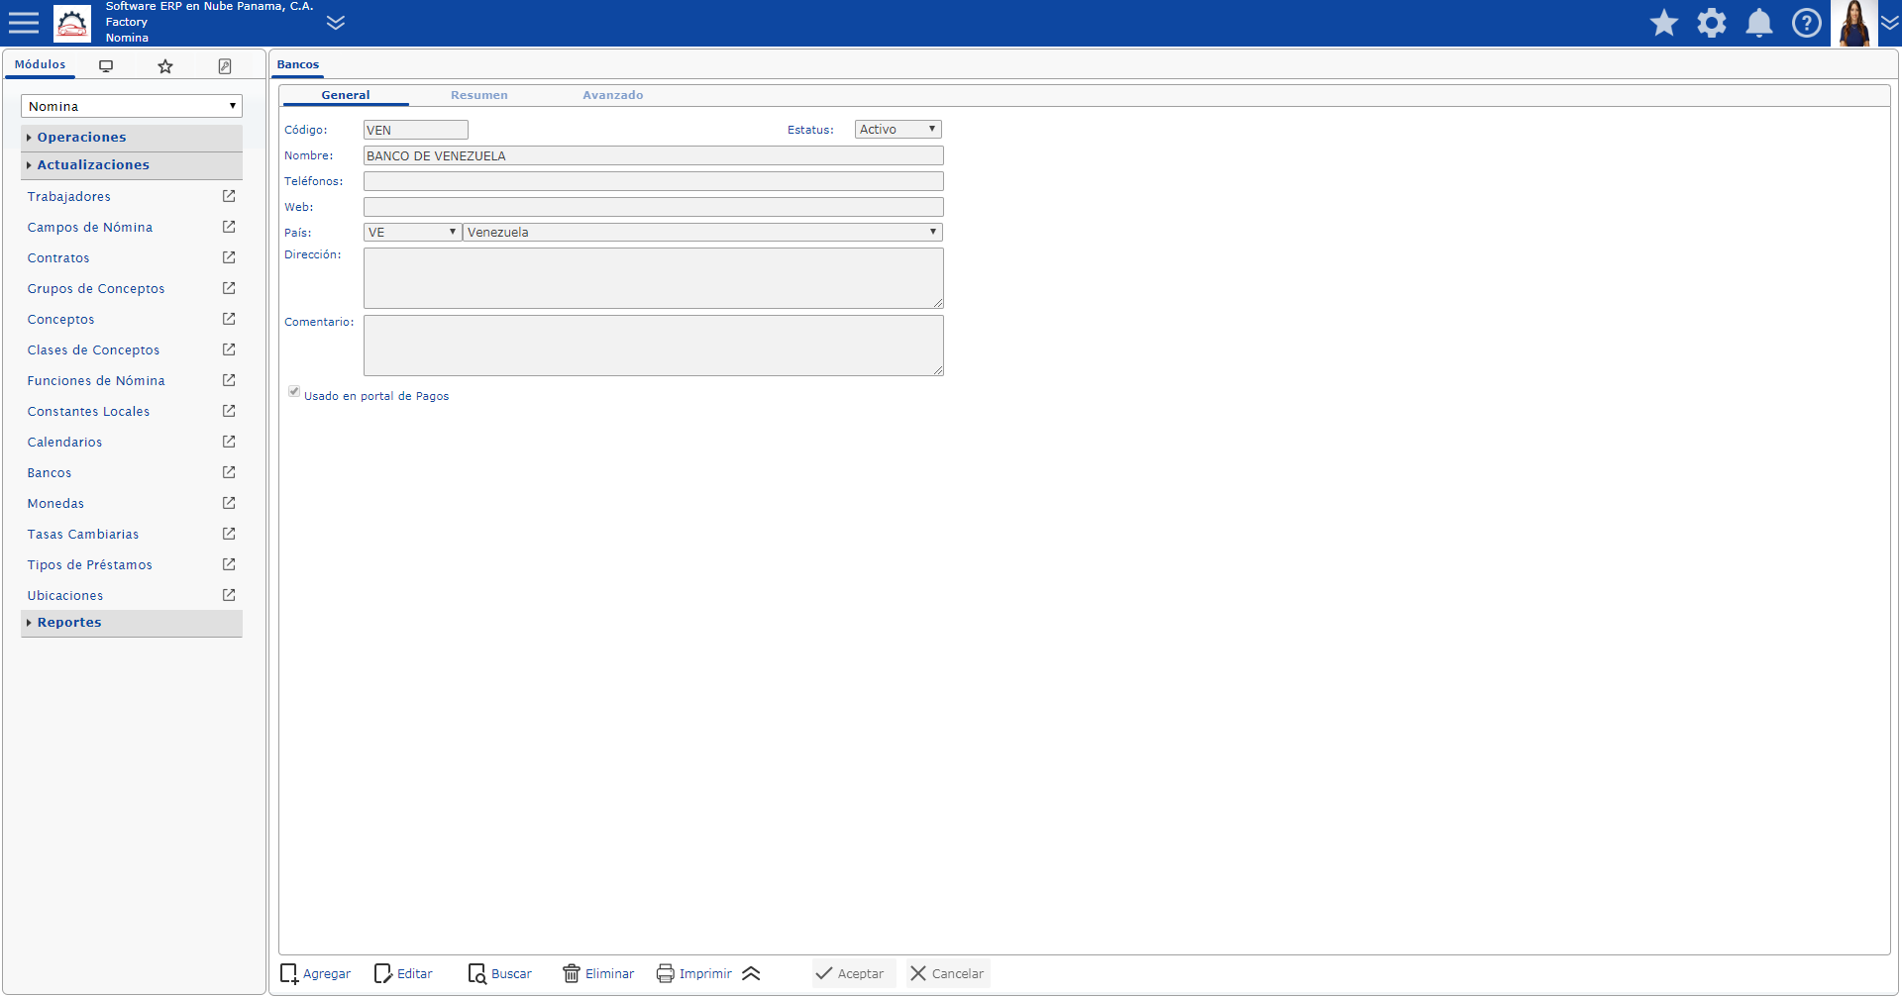Switch to the Resumen tab
The height and width of the screenshot is (997, 1902).
(x=478, y=95)
